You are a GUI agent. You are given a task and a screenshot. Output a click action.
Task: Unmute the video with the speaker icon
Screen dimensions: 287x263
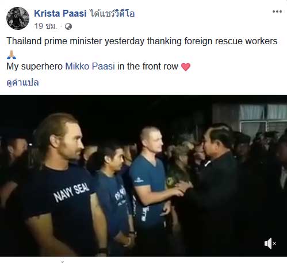pyautogui.click(x=270, y=243)
